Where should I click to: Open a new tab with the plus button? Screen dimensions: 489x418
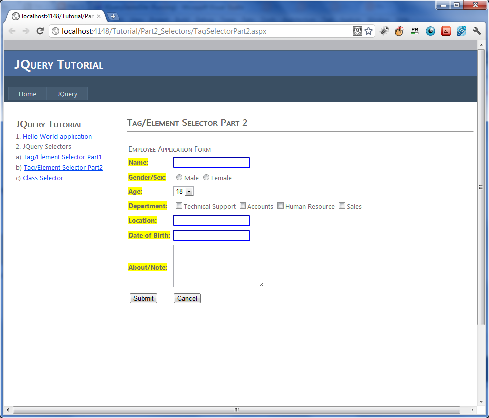[x=114, y=15]
